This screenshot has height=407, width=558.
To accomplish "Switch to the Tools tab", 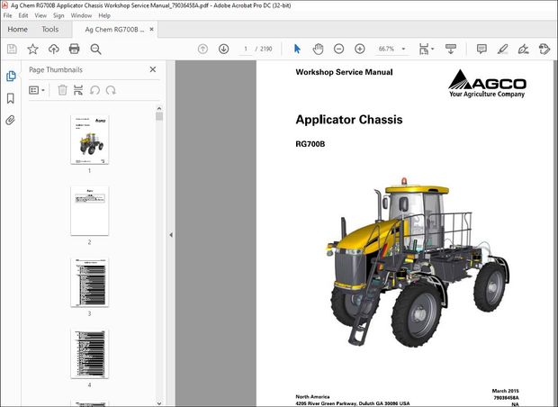I will 49,29.
